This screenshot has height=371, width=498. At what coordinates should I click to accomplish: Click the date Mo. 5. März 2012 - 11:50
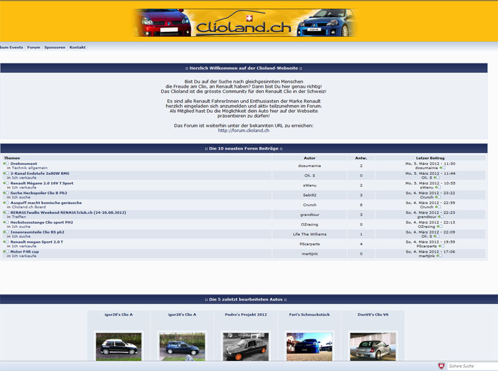[430, 164]
